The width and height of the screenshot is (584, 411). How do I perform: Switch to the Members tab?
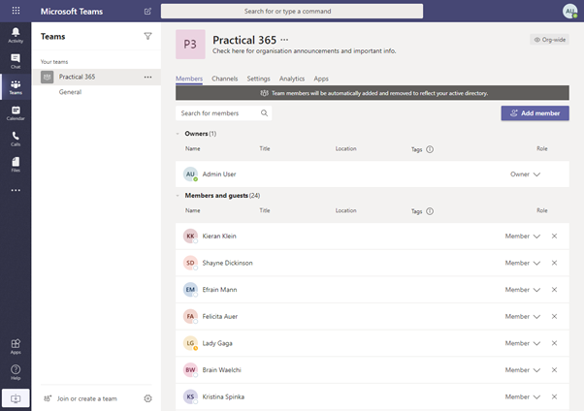tap(189, 79)
